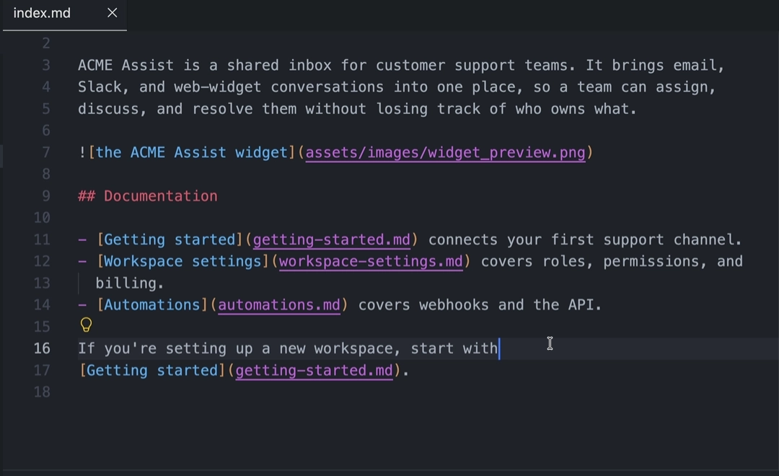Follow the getting-started.md link on line 17

[314, 371]
